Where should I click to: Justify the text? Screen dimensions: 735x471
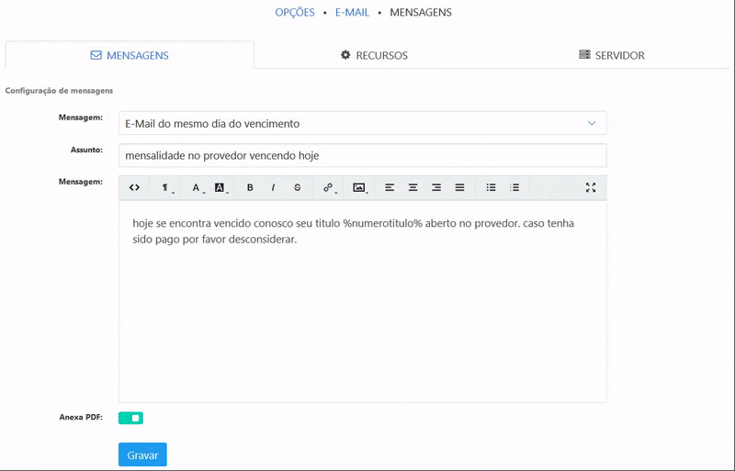click(x=460, y=187)
